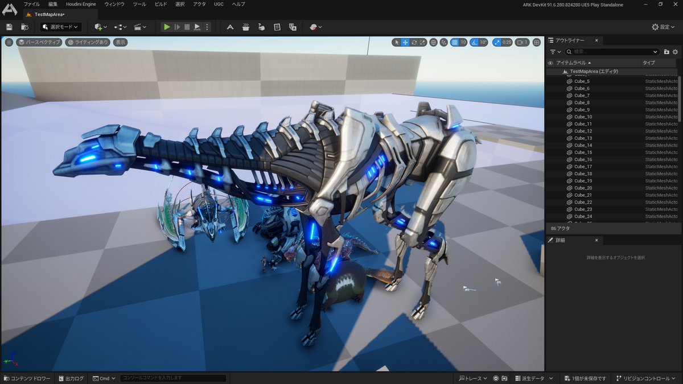The height and width of the screenshot is (384, 683).
Task: Adjust camera speed button
Action: click(x=522, y=42)
